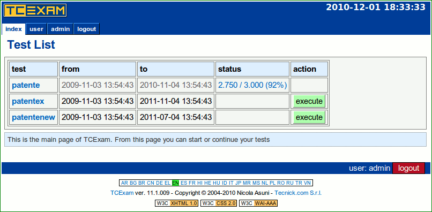The image size is (432, 212).
Task: Switch language to JP
Action: (x=239, y=183)
